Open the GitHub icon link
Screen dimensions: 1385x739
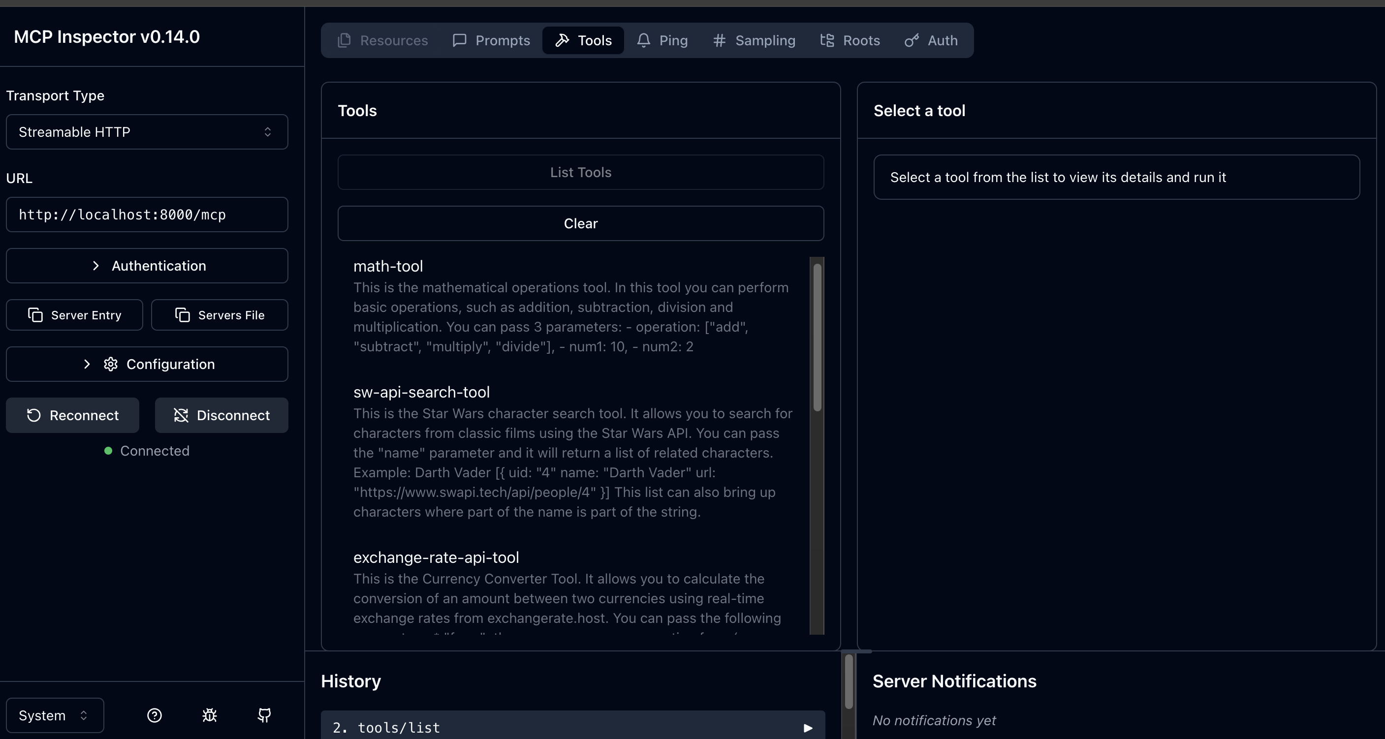pyautogui.click(x=264, y=715)
